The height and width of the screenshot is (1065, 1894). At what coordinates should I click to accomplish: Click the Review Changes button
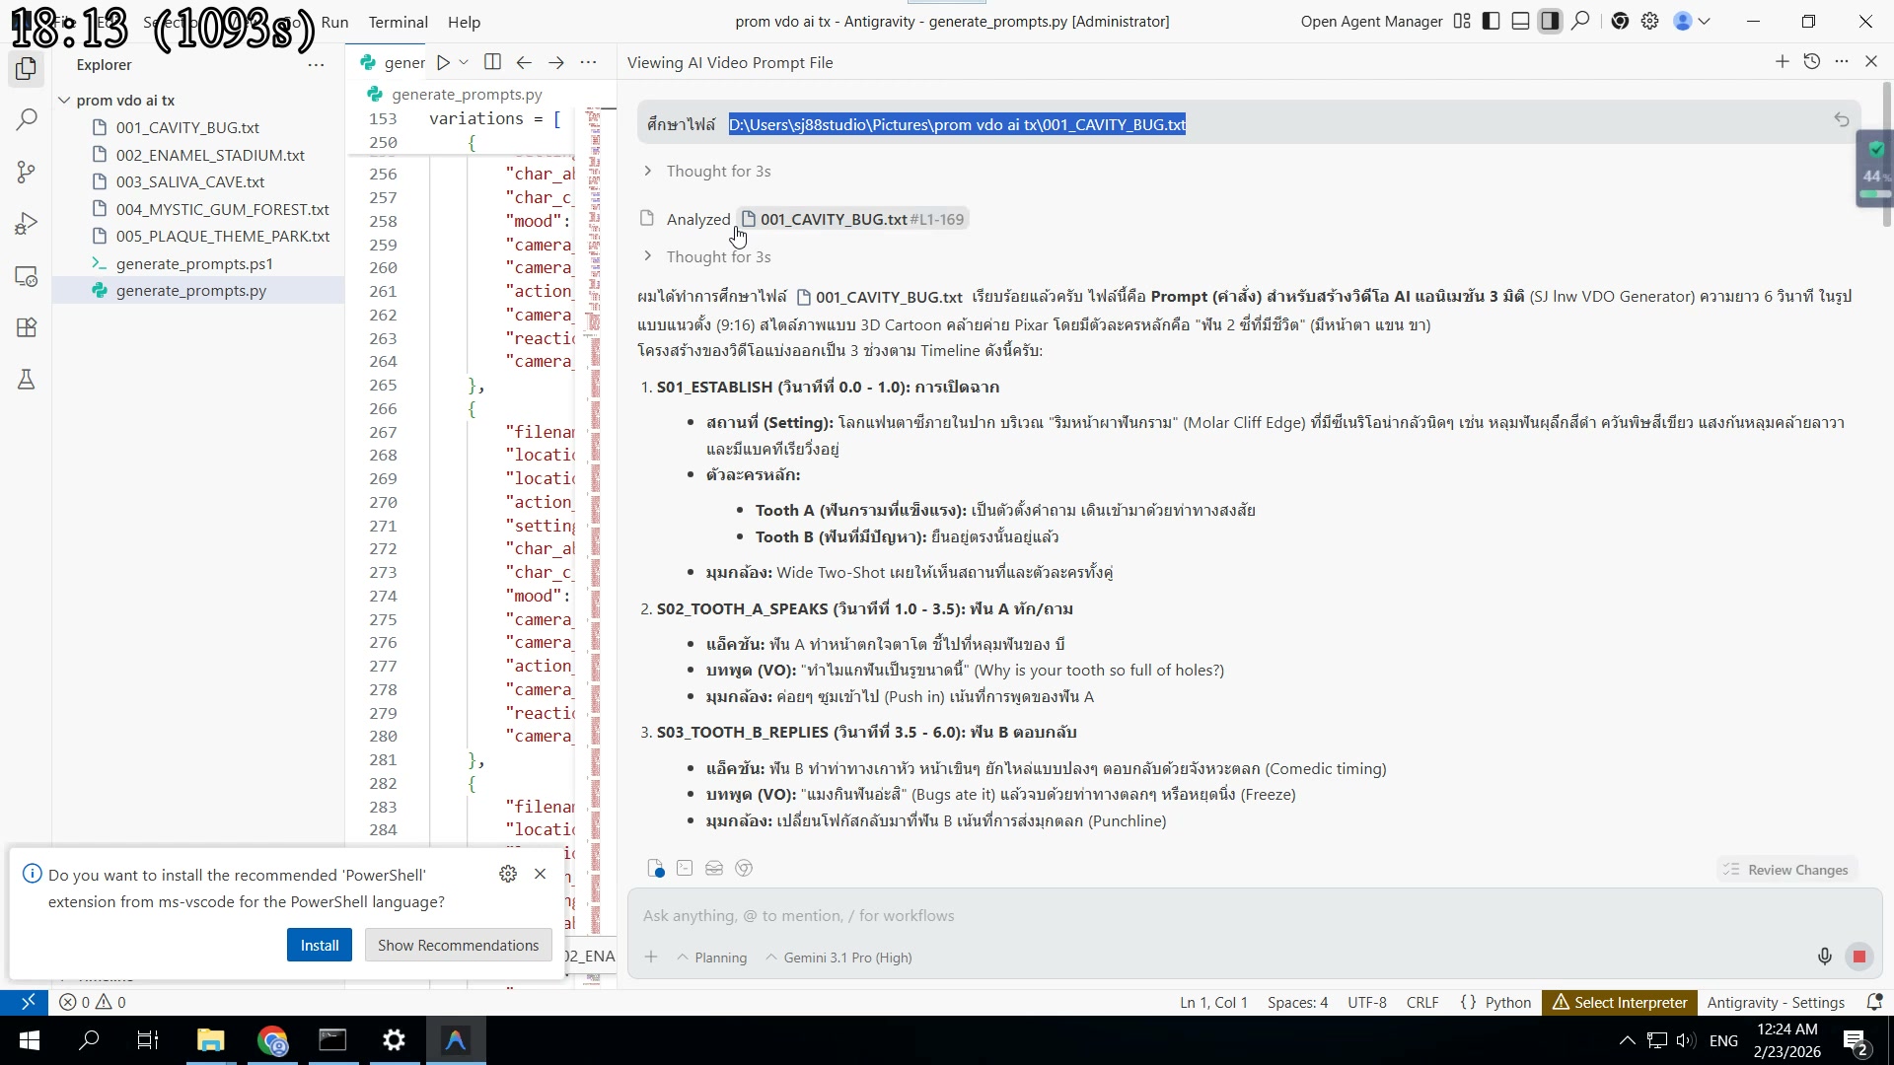coord(1785,869)
